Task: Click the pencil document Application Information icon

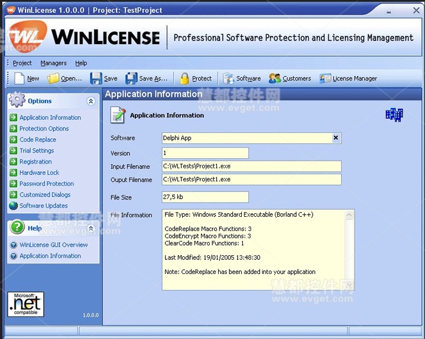Action: tap(118, 115)
